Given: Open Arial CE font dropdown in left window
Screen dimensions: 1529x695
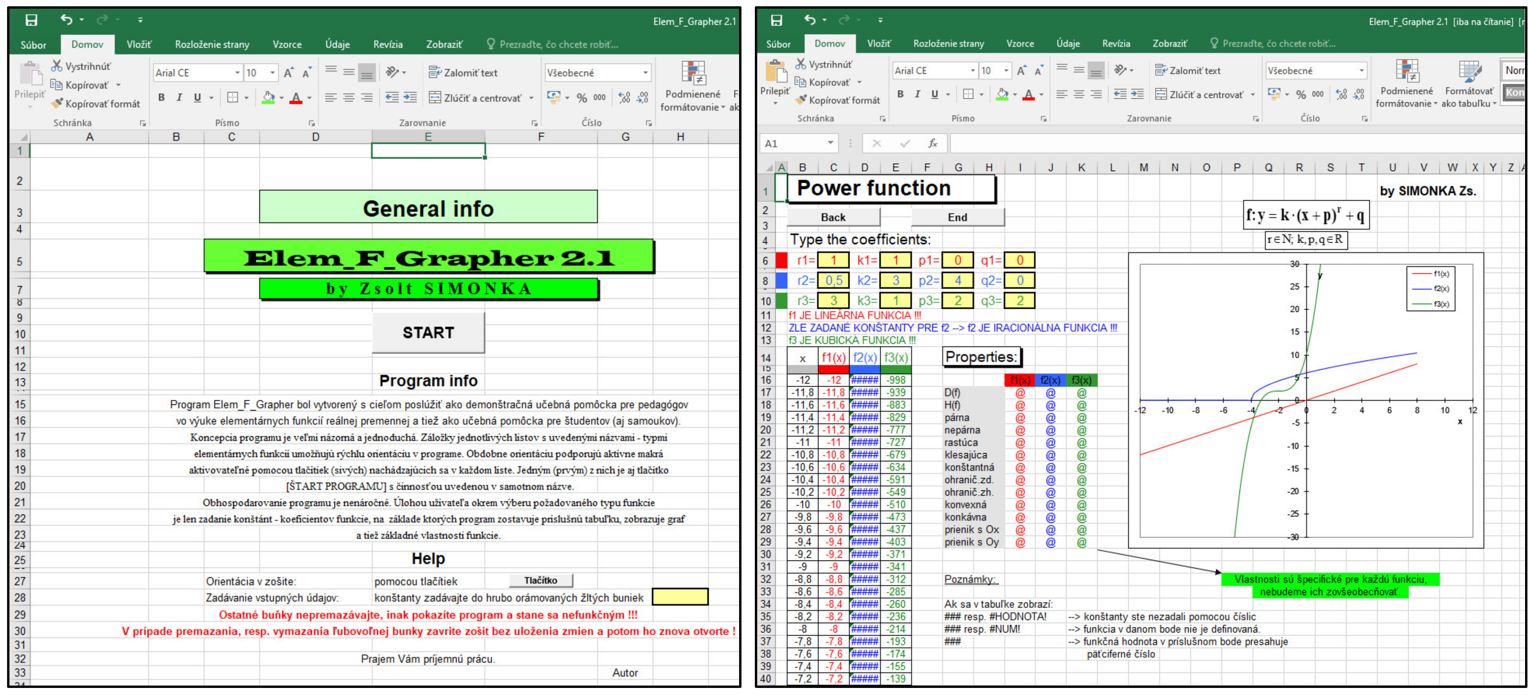Looking at the screenshot, I should coord(237,73).
